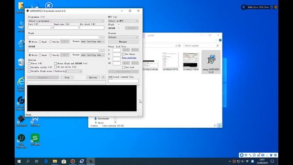Screen dimensions: 293x165
Task: Open the EEPROM Format dropdown
Action: (92, 55)
